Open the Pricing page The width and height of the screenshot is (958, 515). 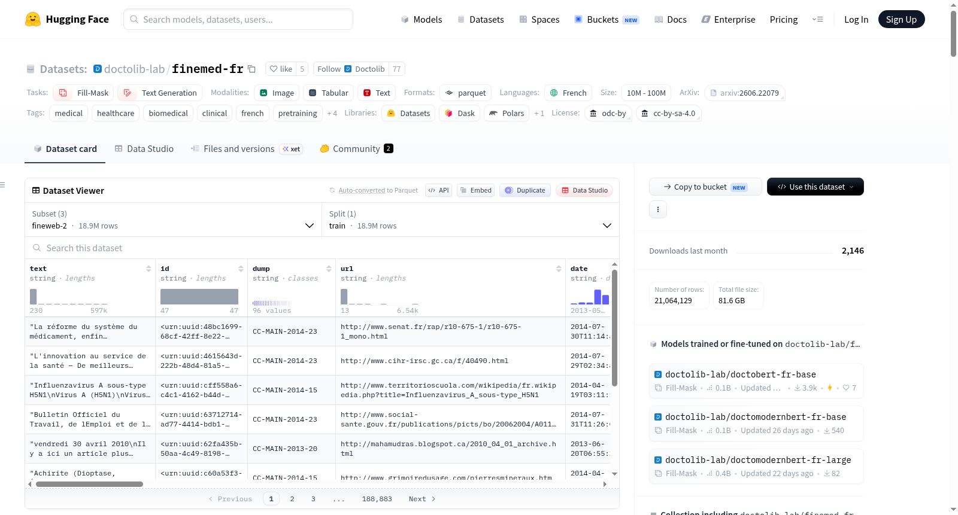(x=784, y=19)
